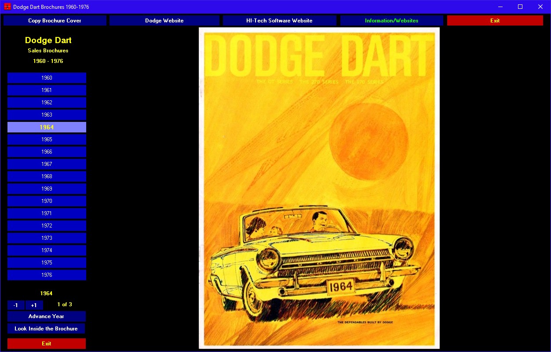Select the 1976 brochure year
Screen dimensions: 551x352
pyautogui.click(x=47, y=275)
